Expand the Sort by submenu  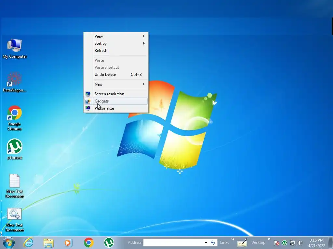tap(116, 43)
